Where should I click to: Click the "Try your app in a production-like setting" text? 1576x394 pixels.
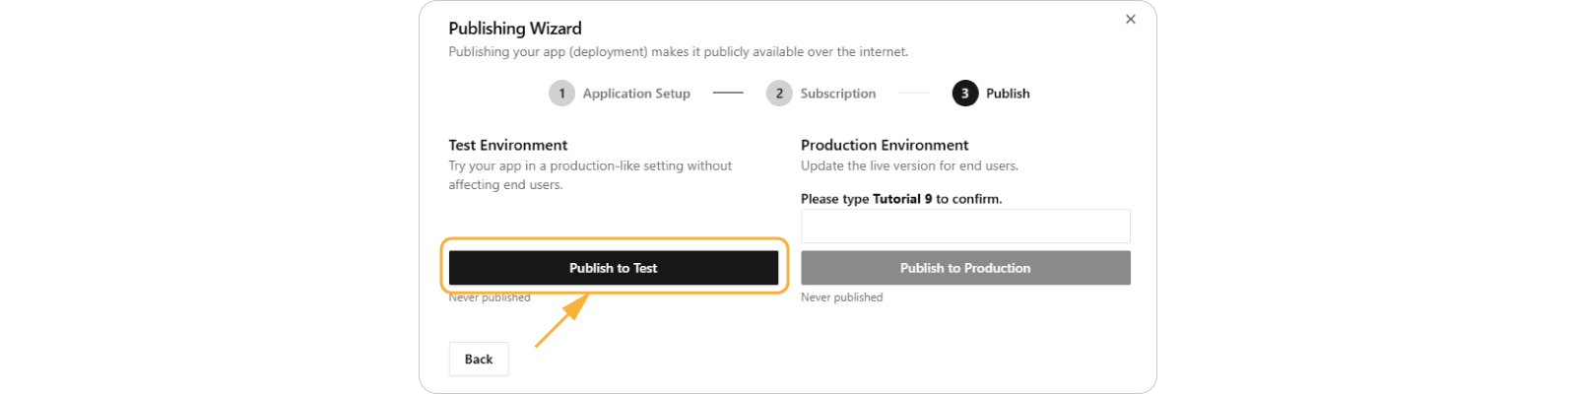tap(590, 165)
